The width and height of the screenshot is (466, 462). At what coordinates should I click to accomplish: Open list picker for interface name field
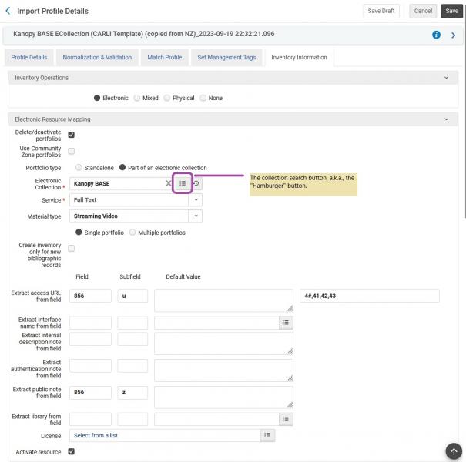click(286, 323)
